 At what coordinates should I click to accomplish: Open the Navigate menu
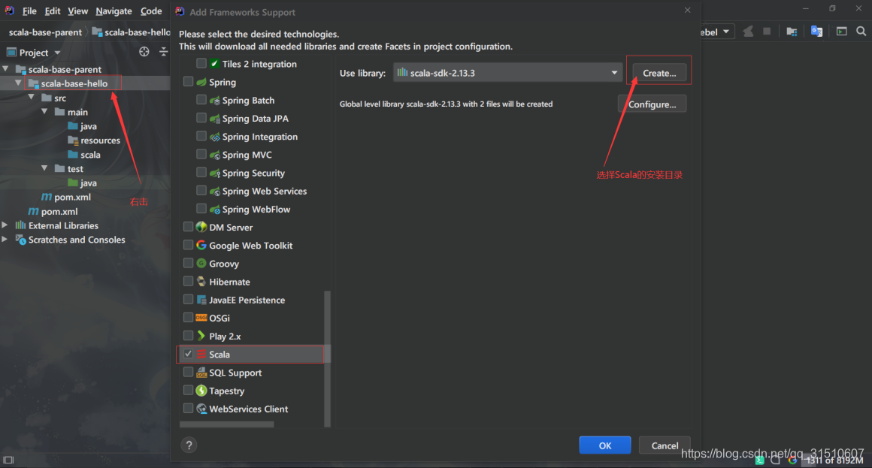click(x=114, y=11)
